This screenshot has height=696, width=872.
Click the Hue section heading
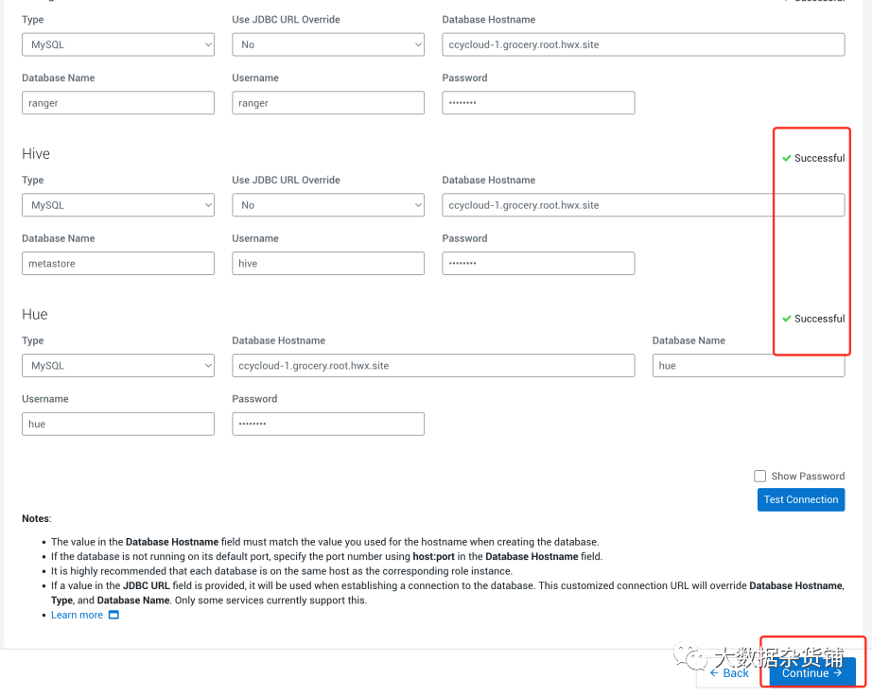click(x=34, y=315)
